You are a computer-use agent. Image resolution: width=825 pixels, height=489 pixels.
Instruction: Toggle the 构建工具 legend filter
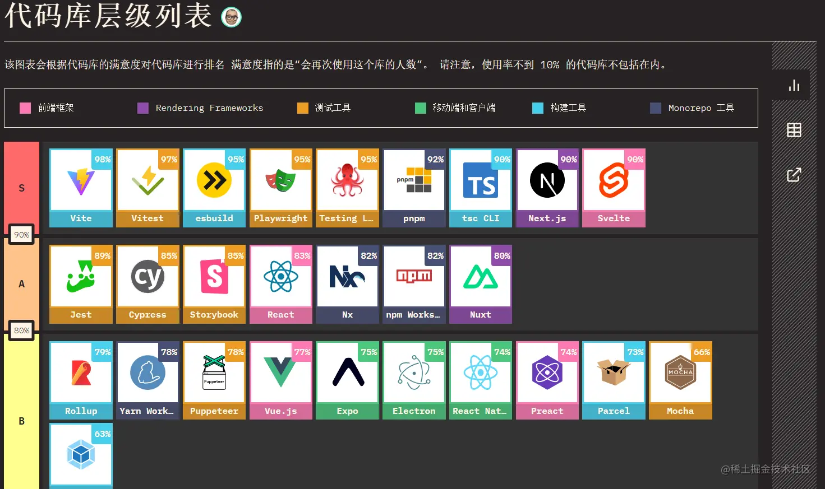559,108
